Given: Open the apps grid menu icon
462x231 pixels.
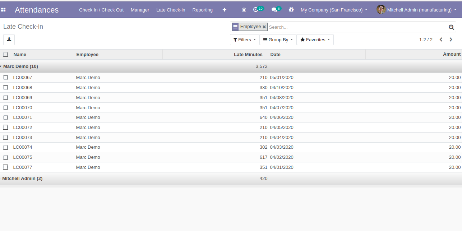Looking at the screenshot, I should pos(3,10).
